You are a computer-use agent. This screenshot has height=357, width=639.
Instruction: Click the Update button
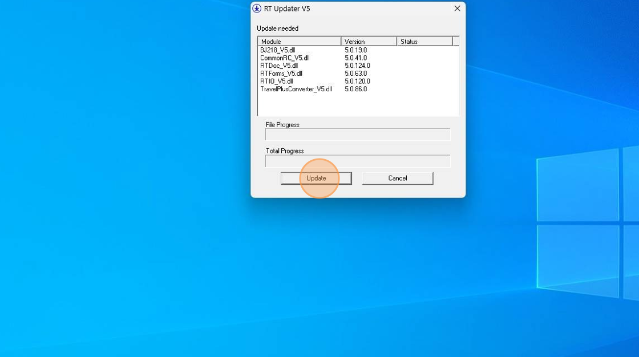(316, 178)
